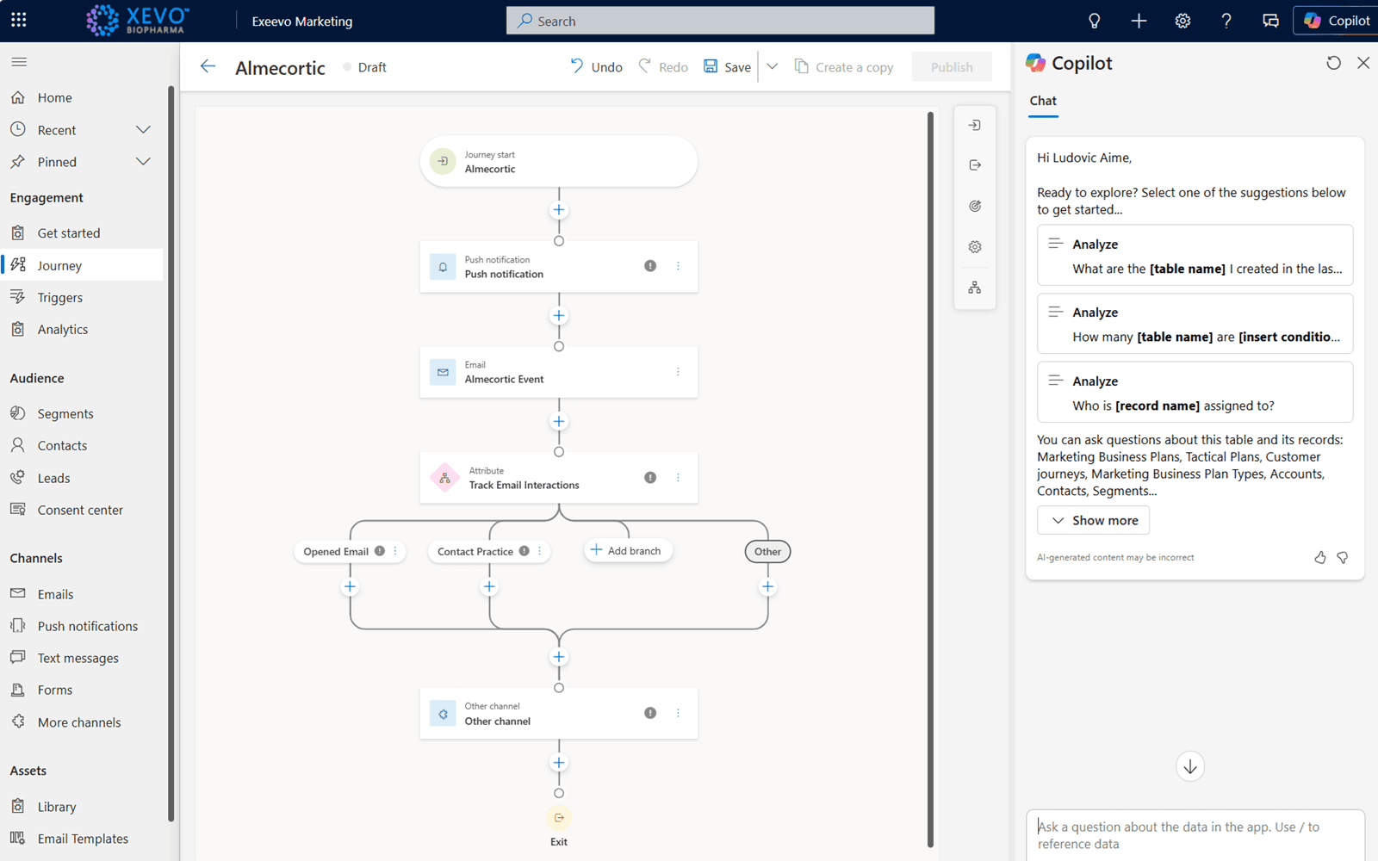Expand the Pinned section chevron
The height and width of the screenshot is (861, 1378).
(x=143, y=162)
